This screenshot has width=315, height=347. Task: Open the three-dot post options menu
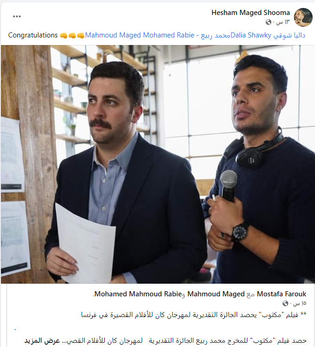(x=17, y=16)
